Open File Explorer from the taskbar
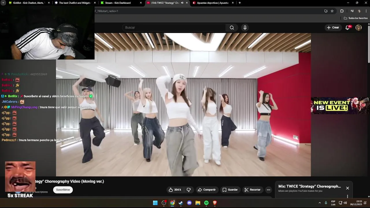Viewport: 370px width, 208px height. [198, 203]
